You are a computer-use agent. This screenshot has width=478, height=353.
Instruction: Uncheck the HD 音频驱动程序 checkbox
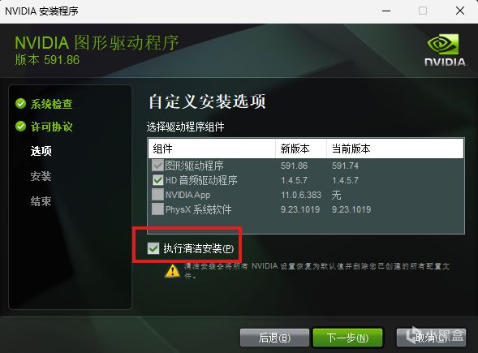click(x=157, y=180)
